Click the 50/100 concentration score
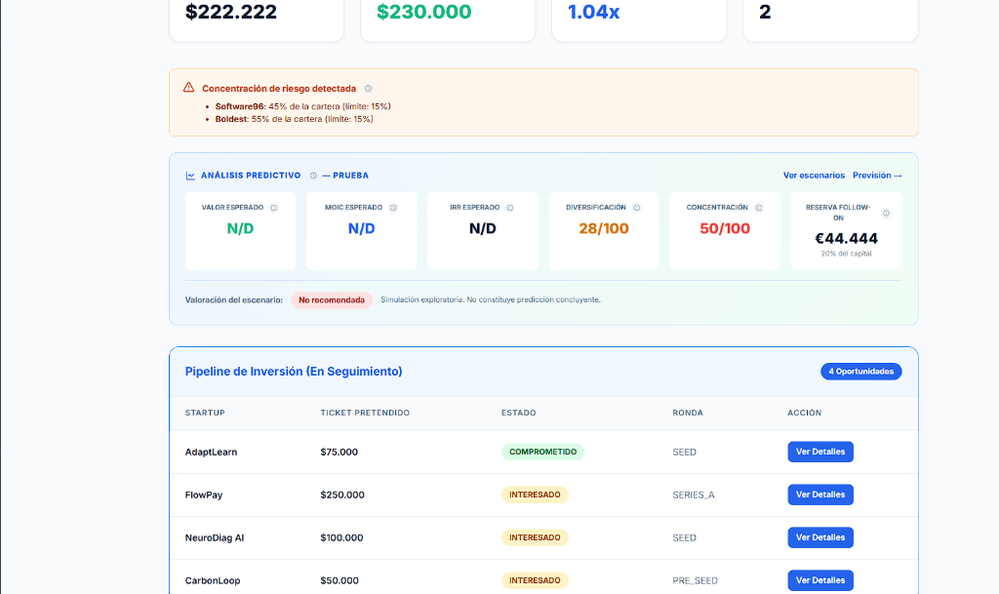The width and height of the screenshot is (999, 594). click(x=725, y=228)
